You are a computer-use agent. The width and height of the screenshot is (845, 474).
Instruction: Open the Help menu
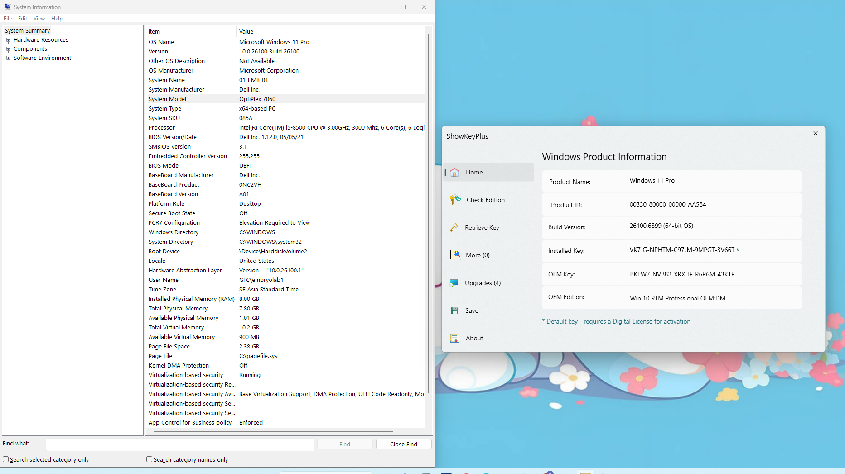[57, 19]
